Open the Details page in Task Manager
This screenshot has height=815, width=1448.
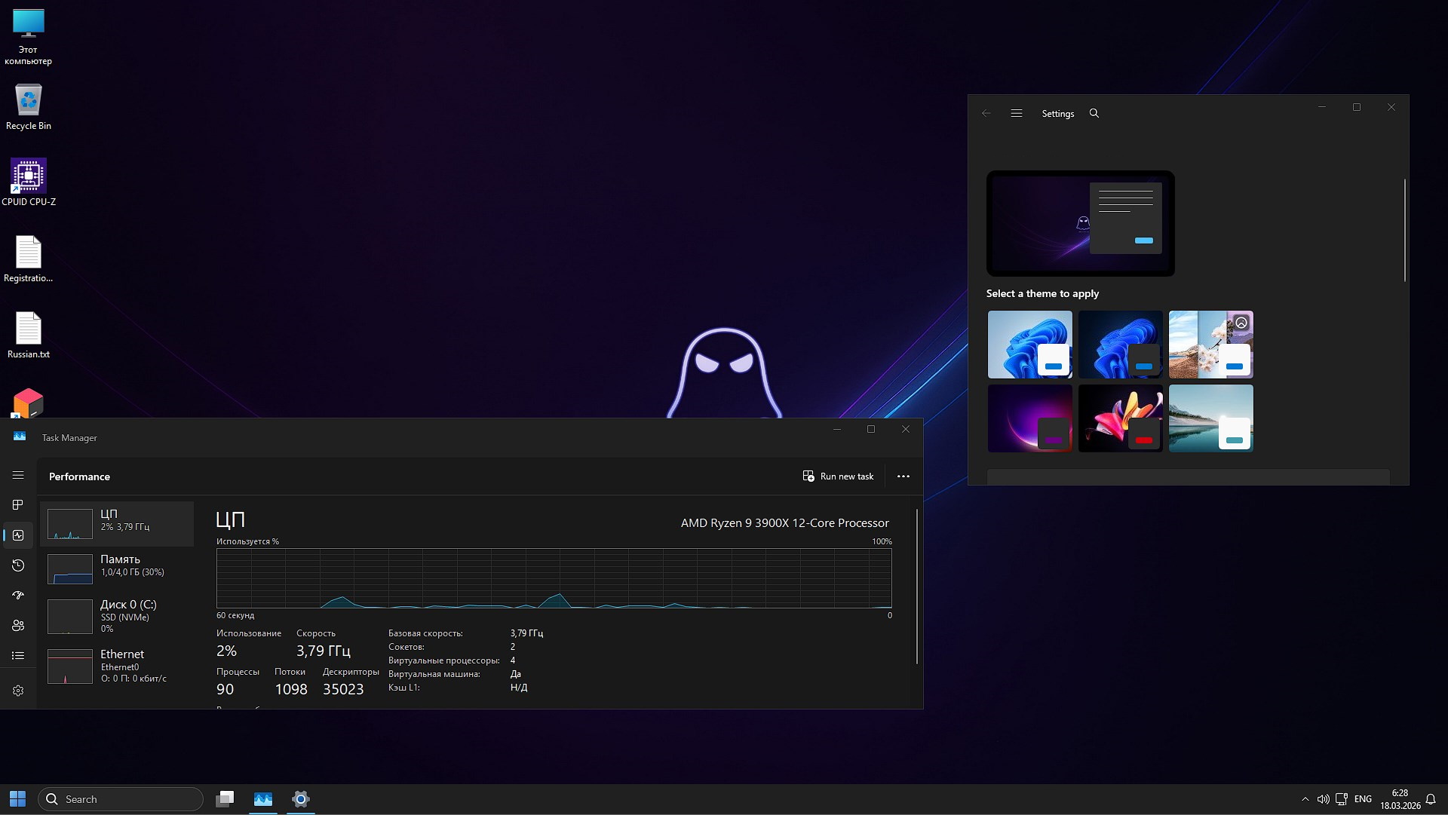[18, 656]
